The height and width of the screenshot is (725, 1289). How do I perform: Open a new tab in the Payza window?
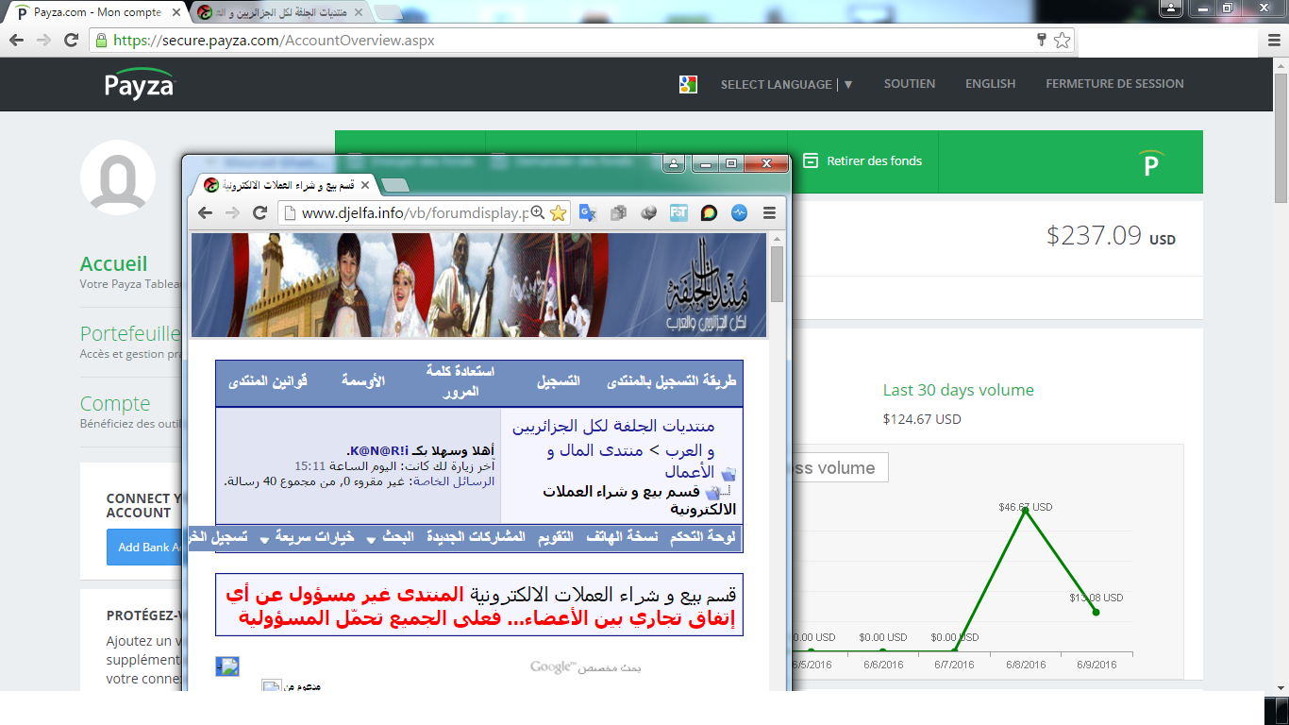click(x=387, y=12)
